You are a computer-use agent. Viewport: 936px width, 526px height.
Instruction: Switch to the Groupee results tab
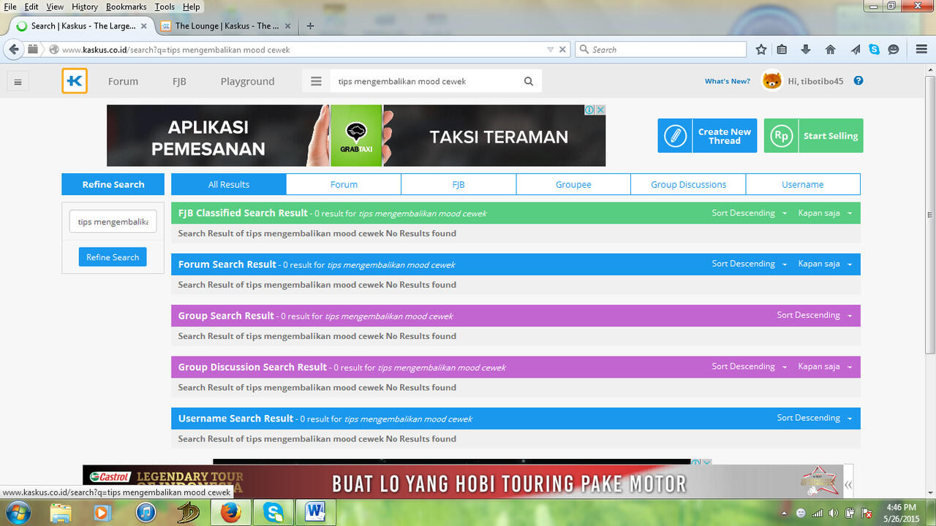coord(573,184)
